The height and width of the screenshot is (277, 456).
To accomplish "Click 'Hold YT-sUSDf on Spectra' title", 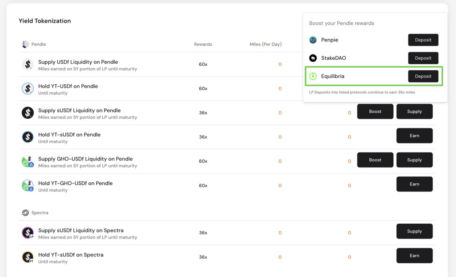I will click(71, 255).
